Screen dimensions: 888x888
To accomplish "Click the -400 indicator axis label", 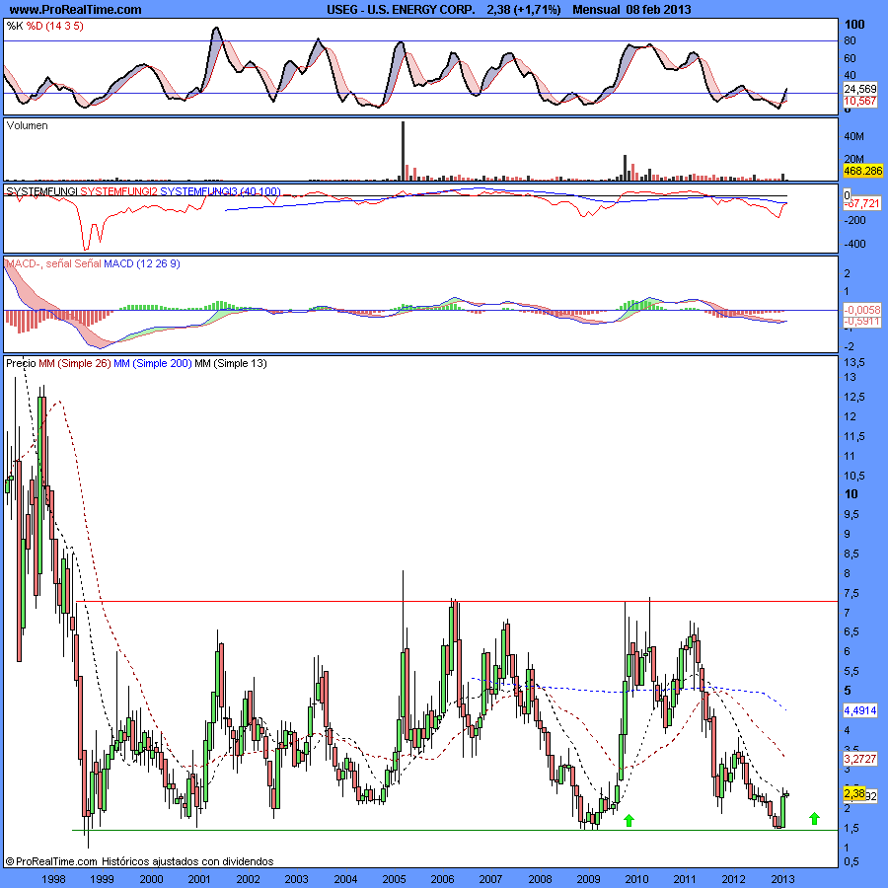I will point(854,244).
